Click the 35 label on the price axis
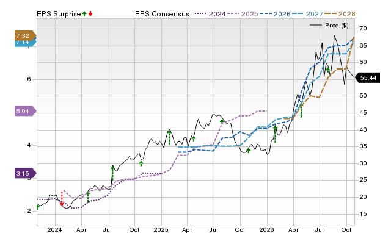 (363, 146)
